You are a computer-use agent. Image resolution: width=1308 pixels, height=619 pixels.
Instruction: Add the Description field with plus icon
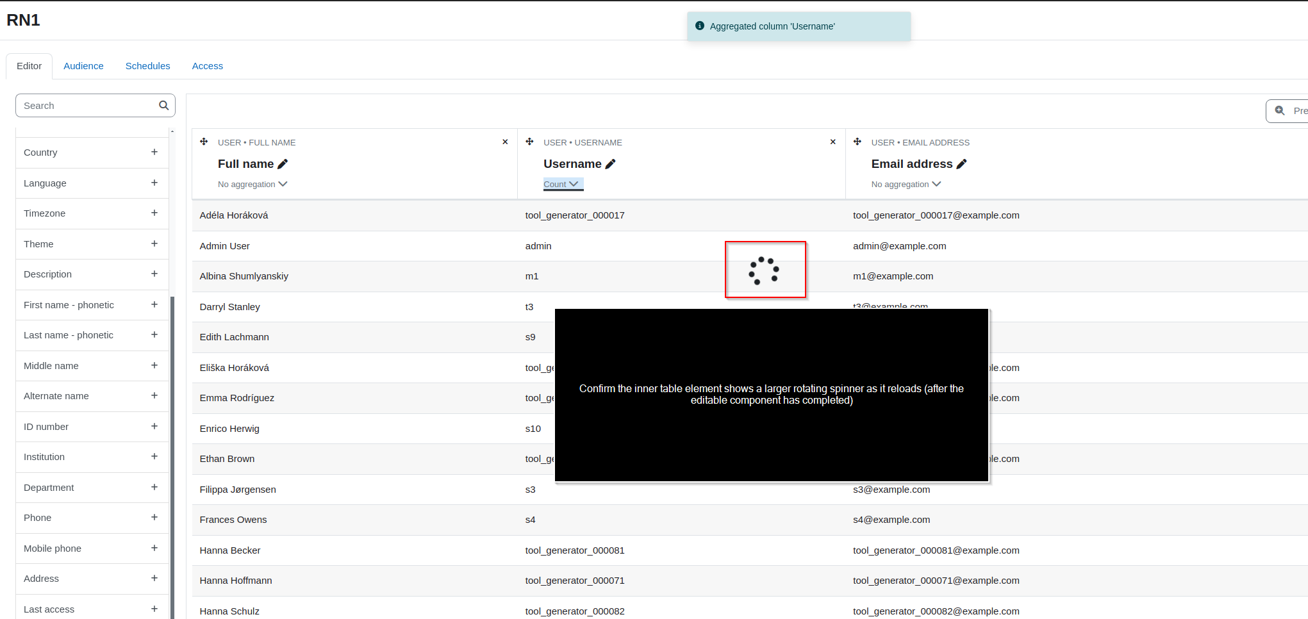tap(154, 274)
